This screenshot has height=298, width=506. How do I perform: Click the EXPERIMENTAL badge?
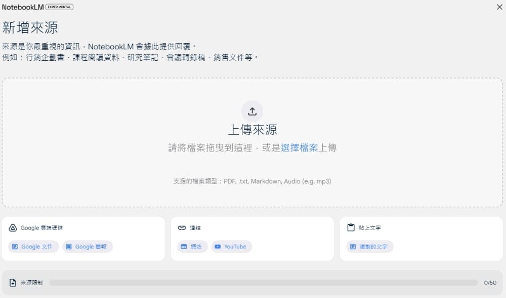(59, 7)
